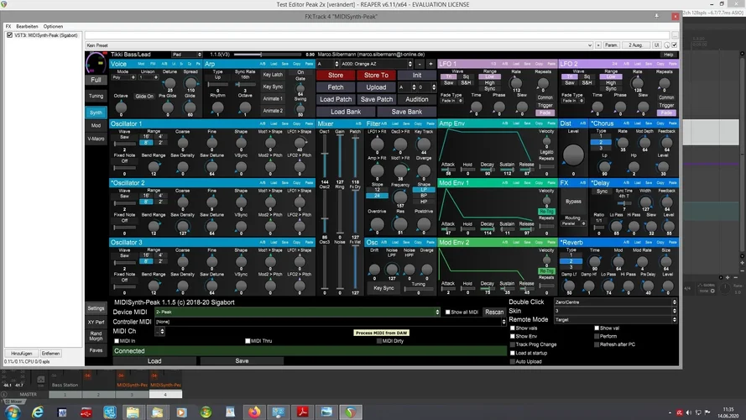Open the Bearbeiten menu
The width and height of the screenshot is (746, 420).
[x=27, y=26]
